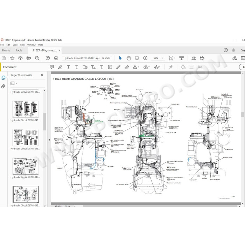Open the Help menu
The height and width of the screenshot is (245, 245).
point(41,45)
